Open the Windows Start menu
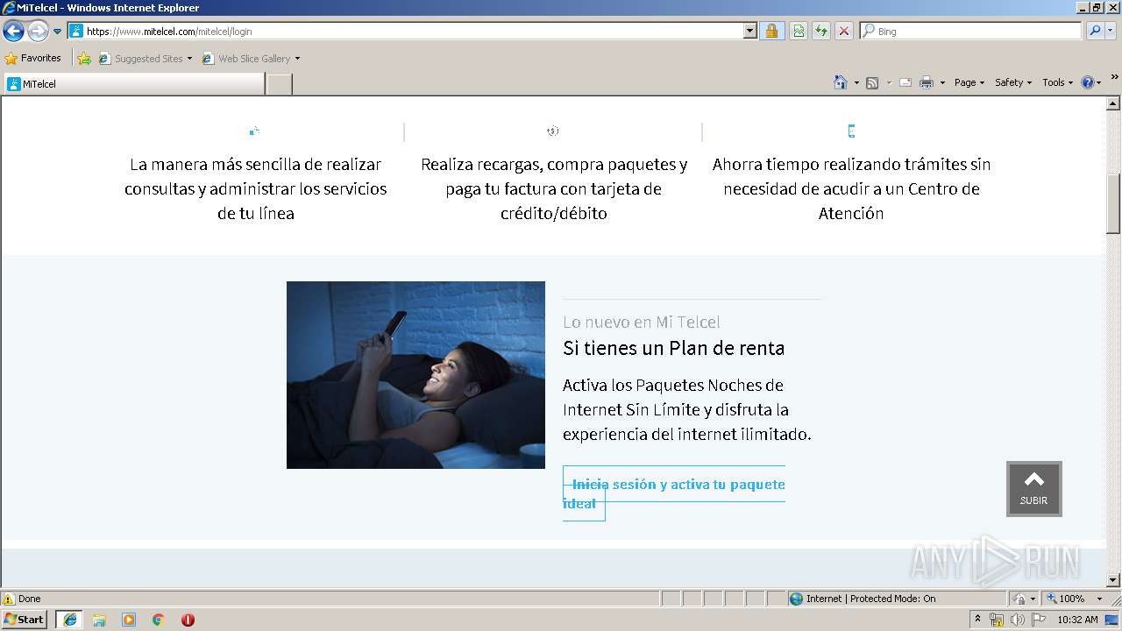Image resolution: width=1122 pixels, height=631 pixels. (x=24, y=620)
